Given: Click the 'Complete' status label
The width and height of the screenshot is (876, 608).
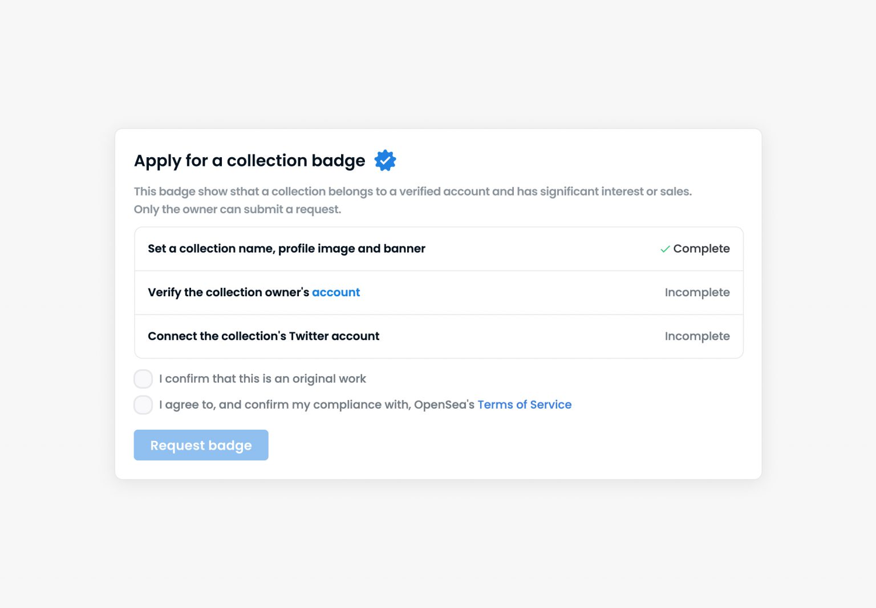Looking at the screenshot, I should [701, 248].
